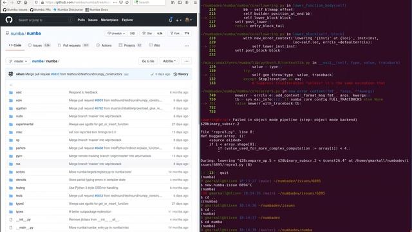412x232 pixels.
Task: Open GitHub notifications bell
Action: coord(170,20)
